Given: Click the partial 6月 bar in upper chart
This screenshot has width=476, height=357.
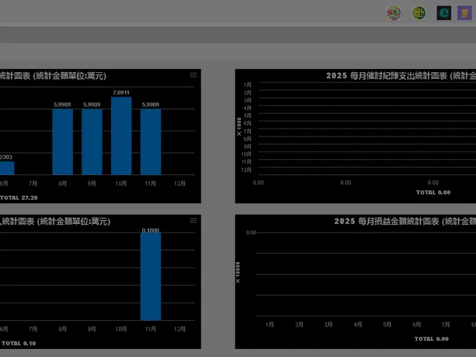Looking at the screenshot, I should [x=6, y=168].
